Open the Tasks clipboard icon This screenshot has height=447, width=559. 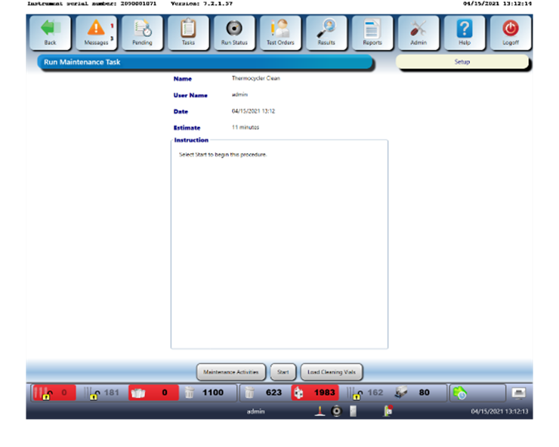point(188,29)
